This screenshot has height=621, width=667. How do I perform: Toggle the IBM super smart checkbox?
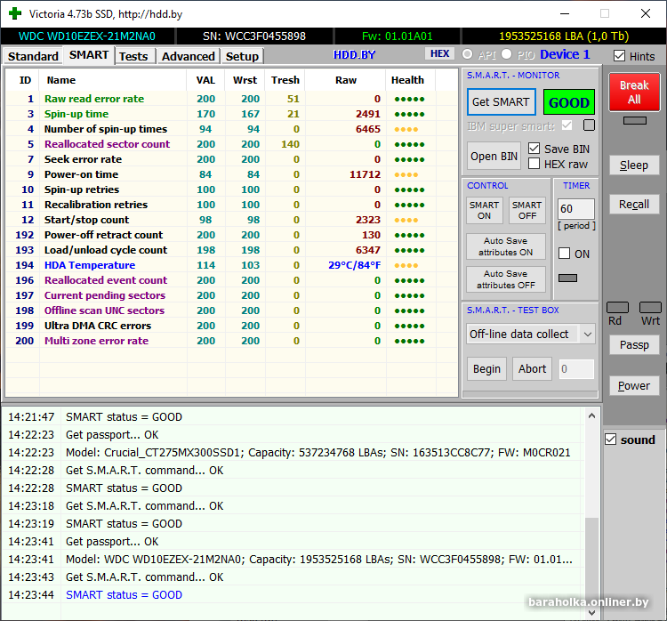(x=567, y=125)
